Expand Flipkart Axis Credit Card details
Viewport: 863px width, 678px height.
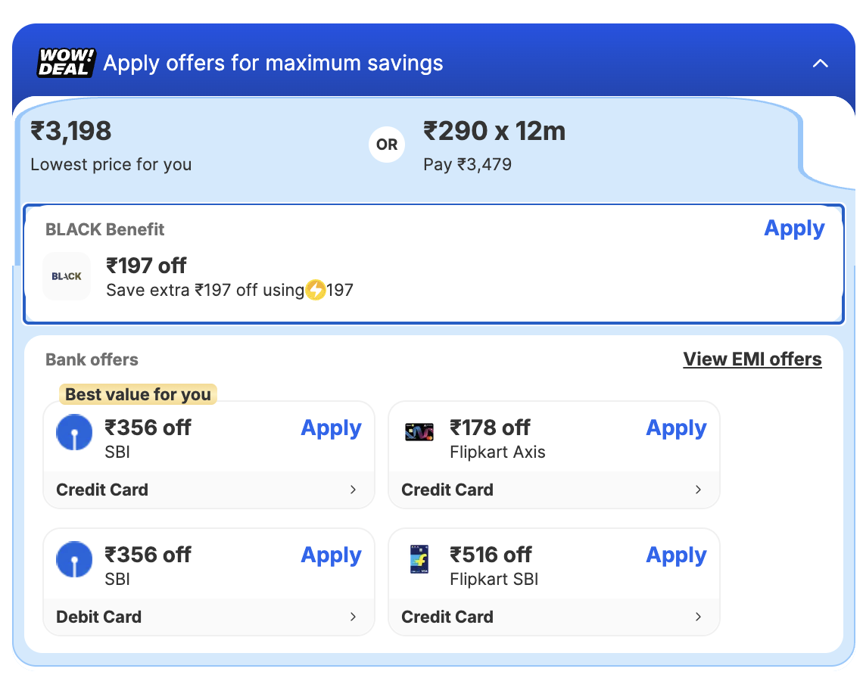[x=698, y=490]
